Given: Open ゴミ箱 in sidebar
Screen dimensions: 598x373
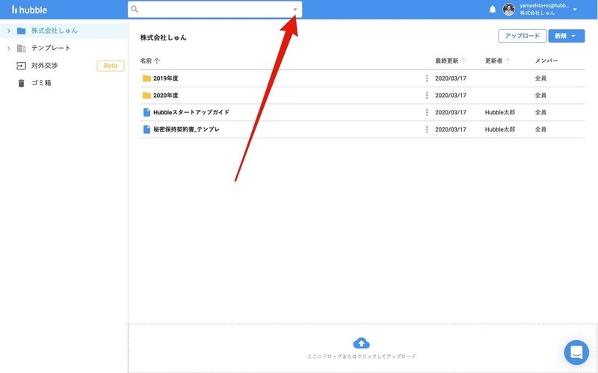Looking at the screenshot, I should [x=41, y=83].
